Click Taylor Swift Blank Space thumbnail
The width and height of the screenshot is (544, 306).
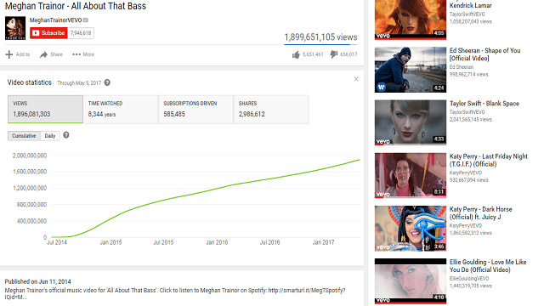point(411,122)
